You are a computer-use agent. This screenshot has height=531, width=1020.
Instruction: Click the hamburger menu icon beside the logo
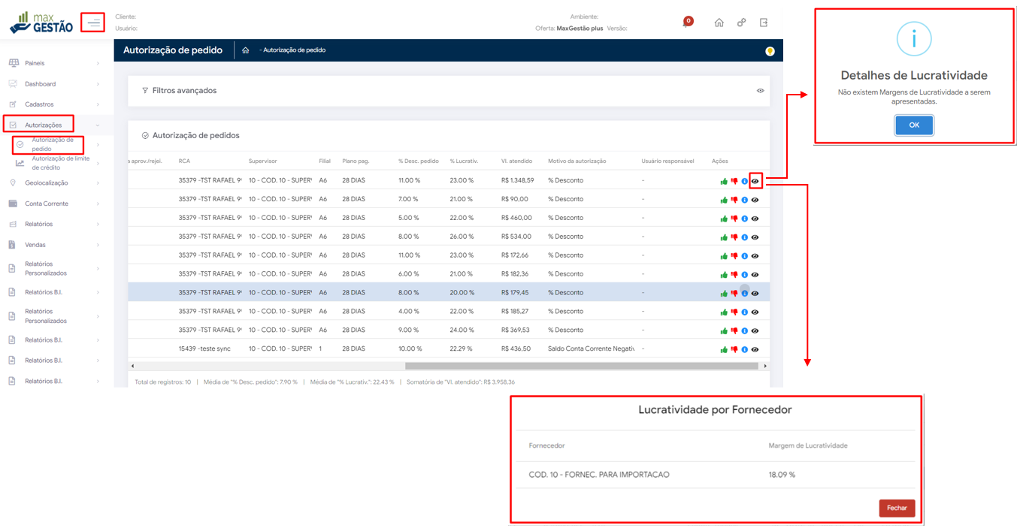pyautogui.click(x=93, y=23)
